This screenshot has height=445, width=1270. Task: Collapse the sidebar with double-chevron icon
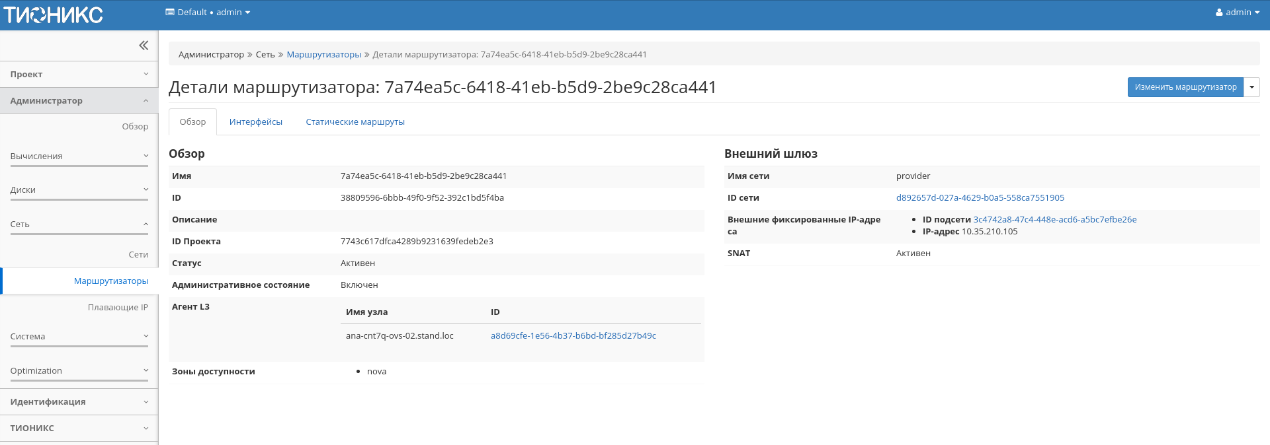pyautogui.click(x=144, y=46)
